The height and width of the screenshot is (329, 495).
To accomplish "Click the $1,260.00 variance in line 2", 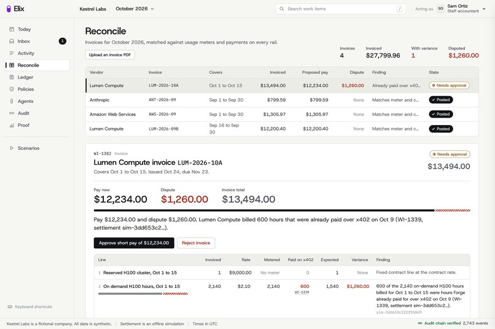I will [x=357, y=286].
